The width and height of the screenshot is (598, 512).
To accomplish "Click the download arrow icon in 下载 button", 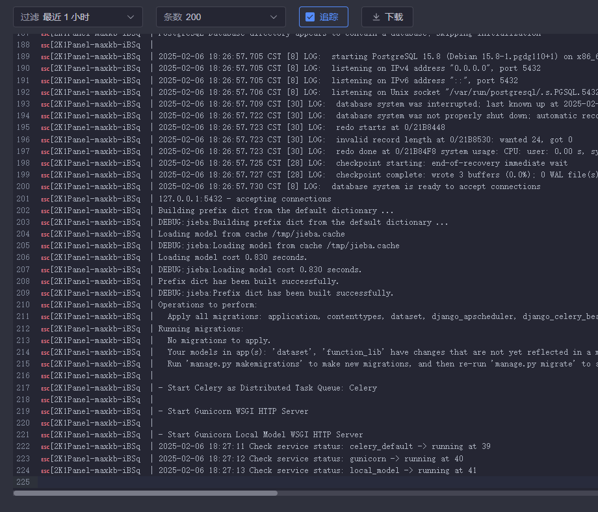I will click(376, 17).
